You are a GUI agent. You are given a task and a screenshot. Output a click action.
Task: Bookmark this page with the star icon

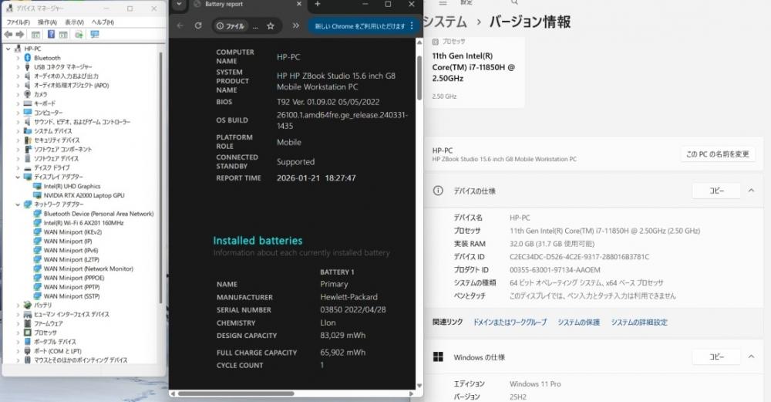pos(271,26)
